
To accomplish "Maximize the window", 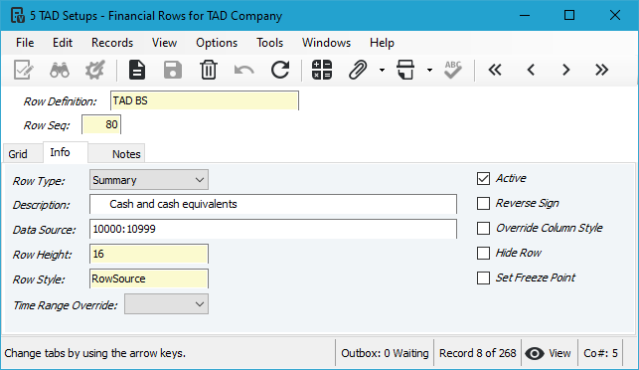I will coord(569,16).
